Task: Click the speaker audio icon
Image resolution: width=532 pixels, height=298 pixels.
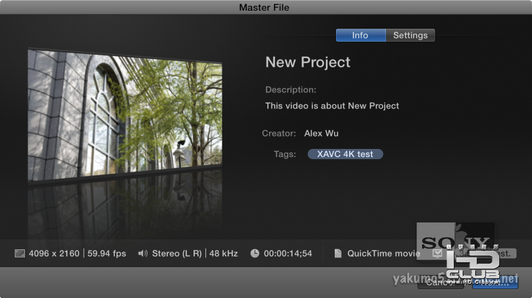Action: [143, 253]
